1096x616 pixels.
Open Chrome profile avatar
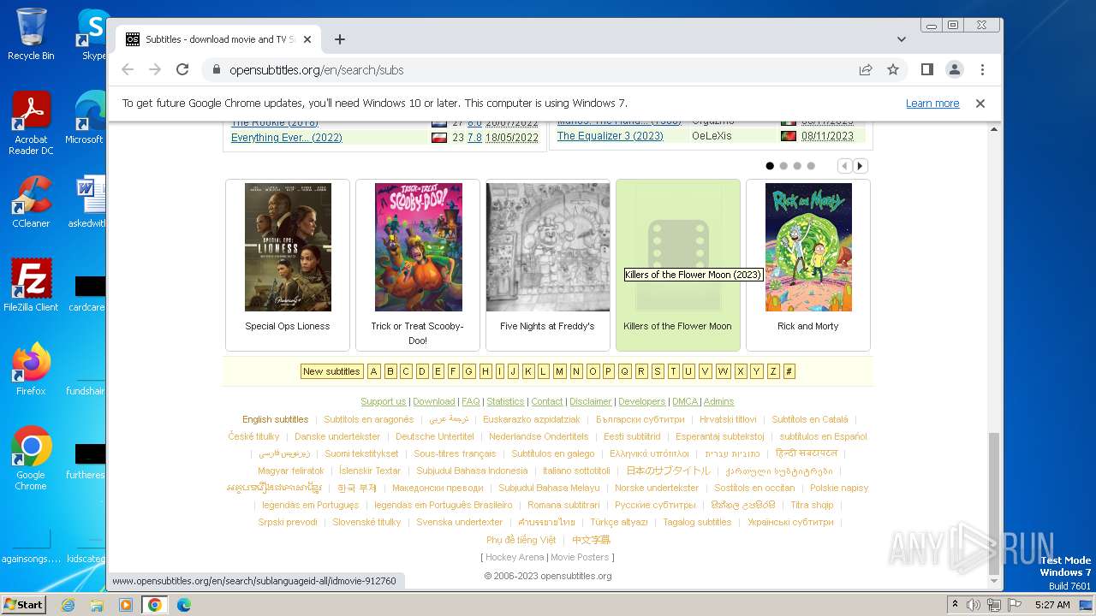pos(955,69)
